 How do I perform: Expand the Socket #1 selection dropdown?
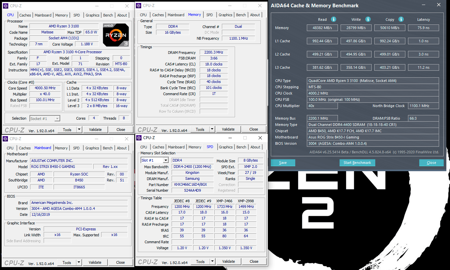(x=57, y=118)
